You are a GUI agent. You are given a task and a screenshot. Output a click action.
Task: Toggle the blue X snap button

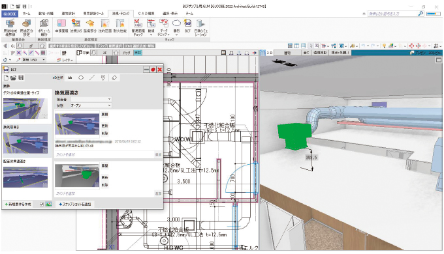click(x=19, y=53)
